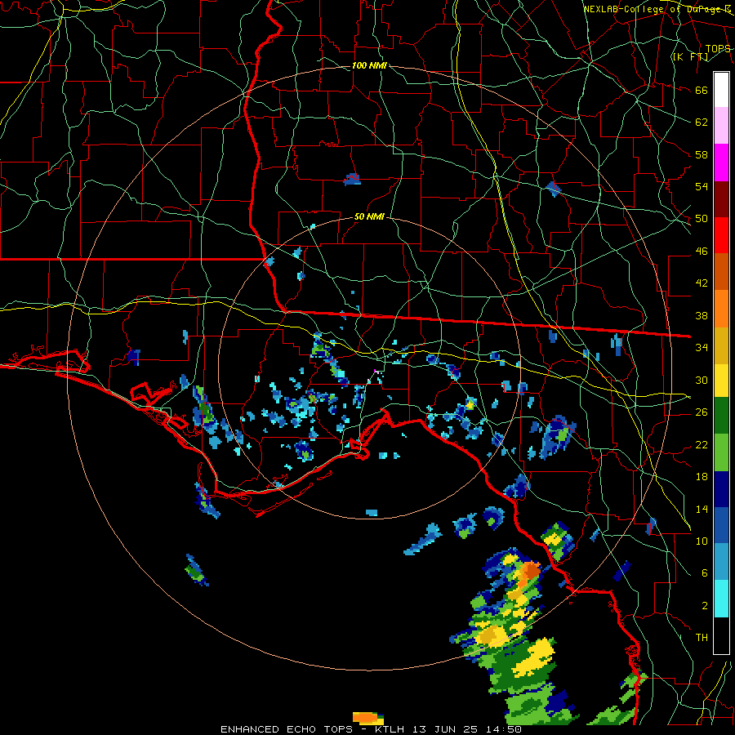Click the 50 NMI range ring label

[369, 216]
